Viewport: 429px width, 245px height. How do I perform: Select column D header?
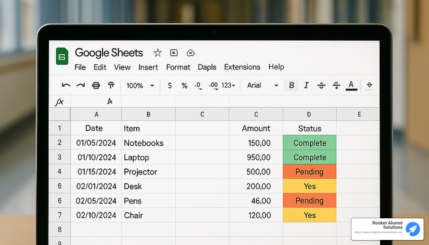tap(309, 114)
